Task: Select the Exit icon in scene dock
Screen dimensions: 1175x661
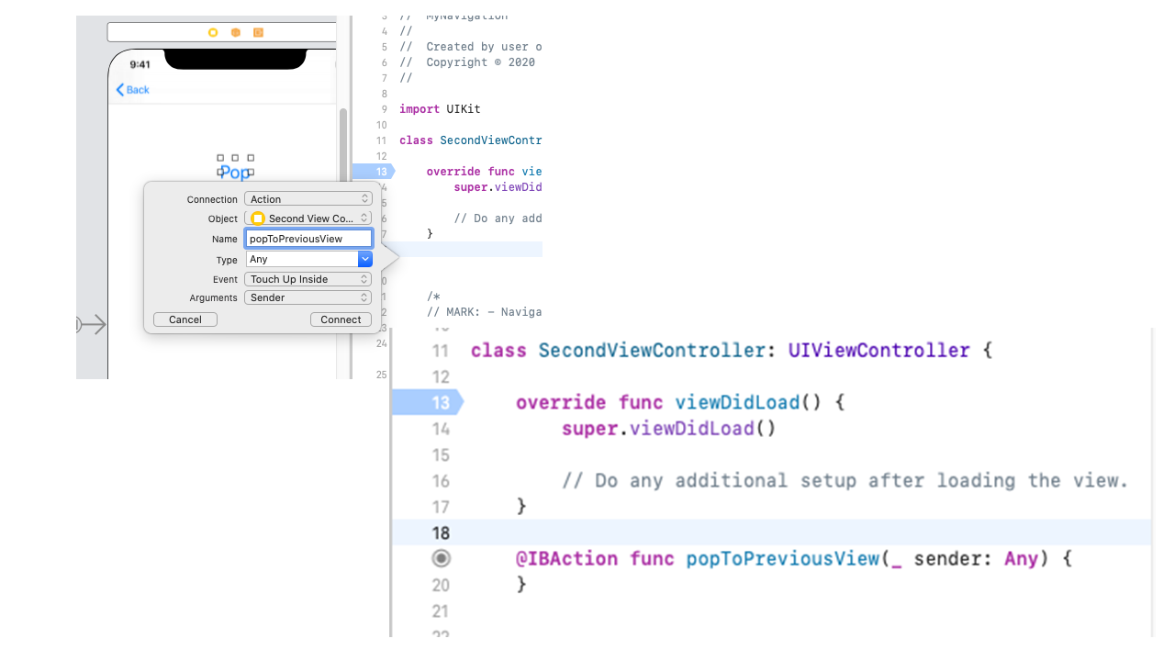Action: pyautogui.click(x=258, y=32)
